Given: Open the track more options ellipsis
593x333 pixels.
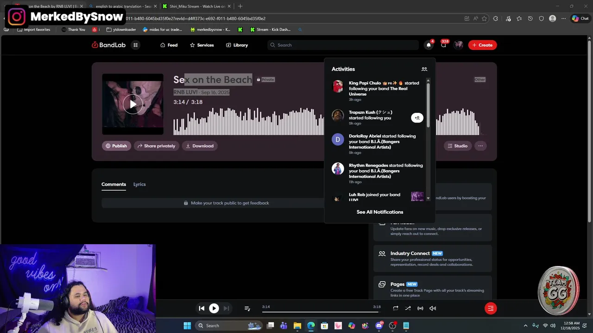Looking at the screenshot, I should (x=480, y=146).
